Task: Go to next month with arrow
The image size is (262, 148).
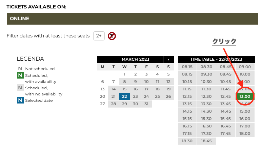Action: pyautogui.click(x=168, y=59)
